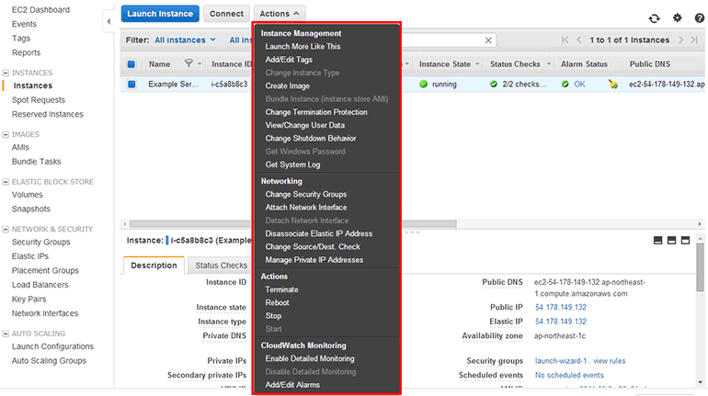Click the alarm bell icon in Alarm Status
Screen dimensions: 708x396
click(613, 85)
